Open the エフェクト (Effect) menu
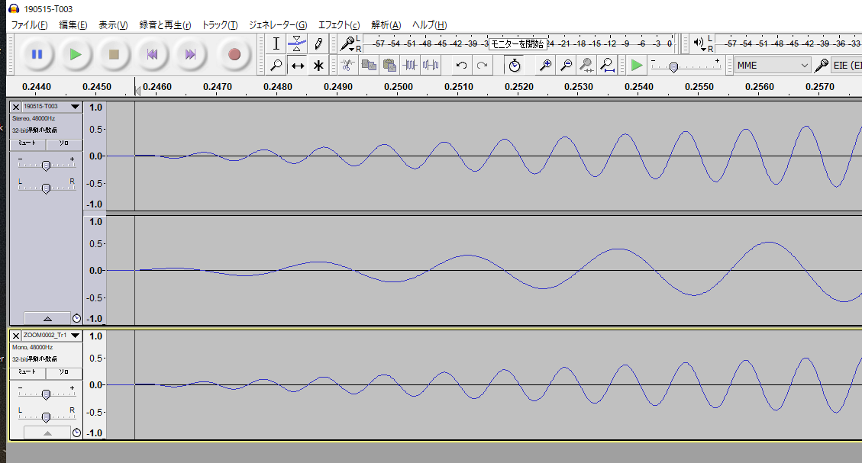The width and height of the screenshot is (862, 463). [338, 25]
